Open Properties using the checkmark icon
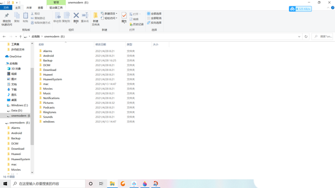The width and height of the screenshot is (335, 188). pyautogui.click(x=124, y=17)
